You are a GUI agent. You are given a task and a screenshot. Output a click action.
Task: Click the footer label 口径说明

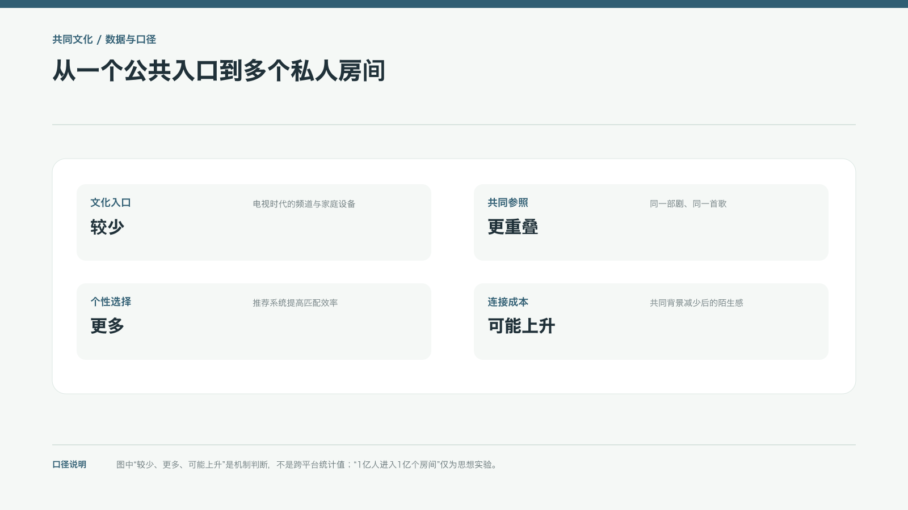tap(69, 464)
